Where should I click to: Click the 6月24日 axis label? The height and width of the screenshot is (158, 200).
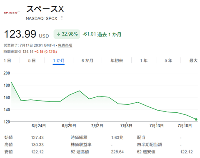pyautogui.click(x=39, y=126)
